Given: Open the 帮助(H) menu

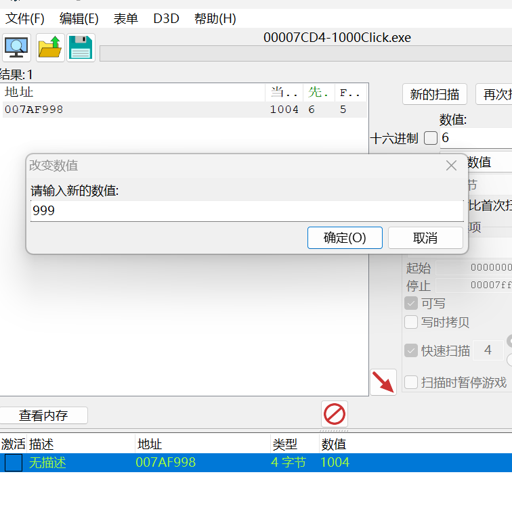Looking at the screenshot, I should 215,18.
